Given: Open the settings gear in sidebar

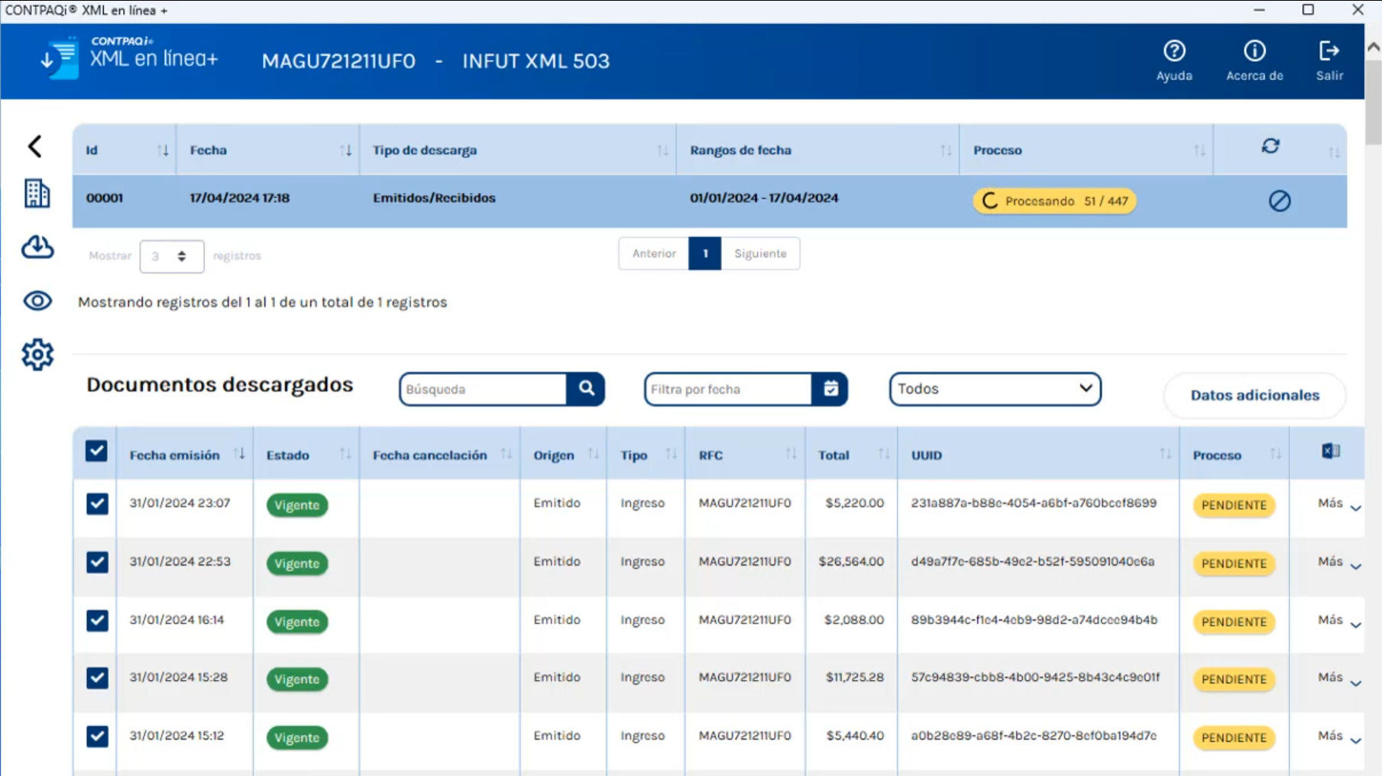Looking at the screenshot, I should (x=37, y=354).
